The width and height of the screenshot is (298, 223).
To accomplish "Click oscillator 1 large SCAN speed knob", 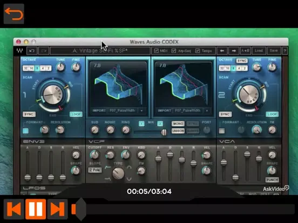I will click(x=53, y=95).
